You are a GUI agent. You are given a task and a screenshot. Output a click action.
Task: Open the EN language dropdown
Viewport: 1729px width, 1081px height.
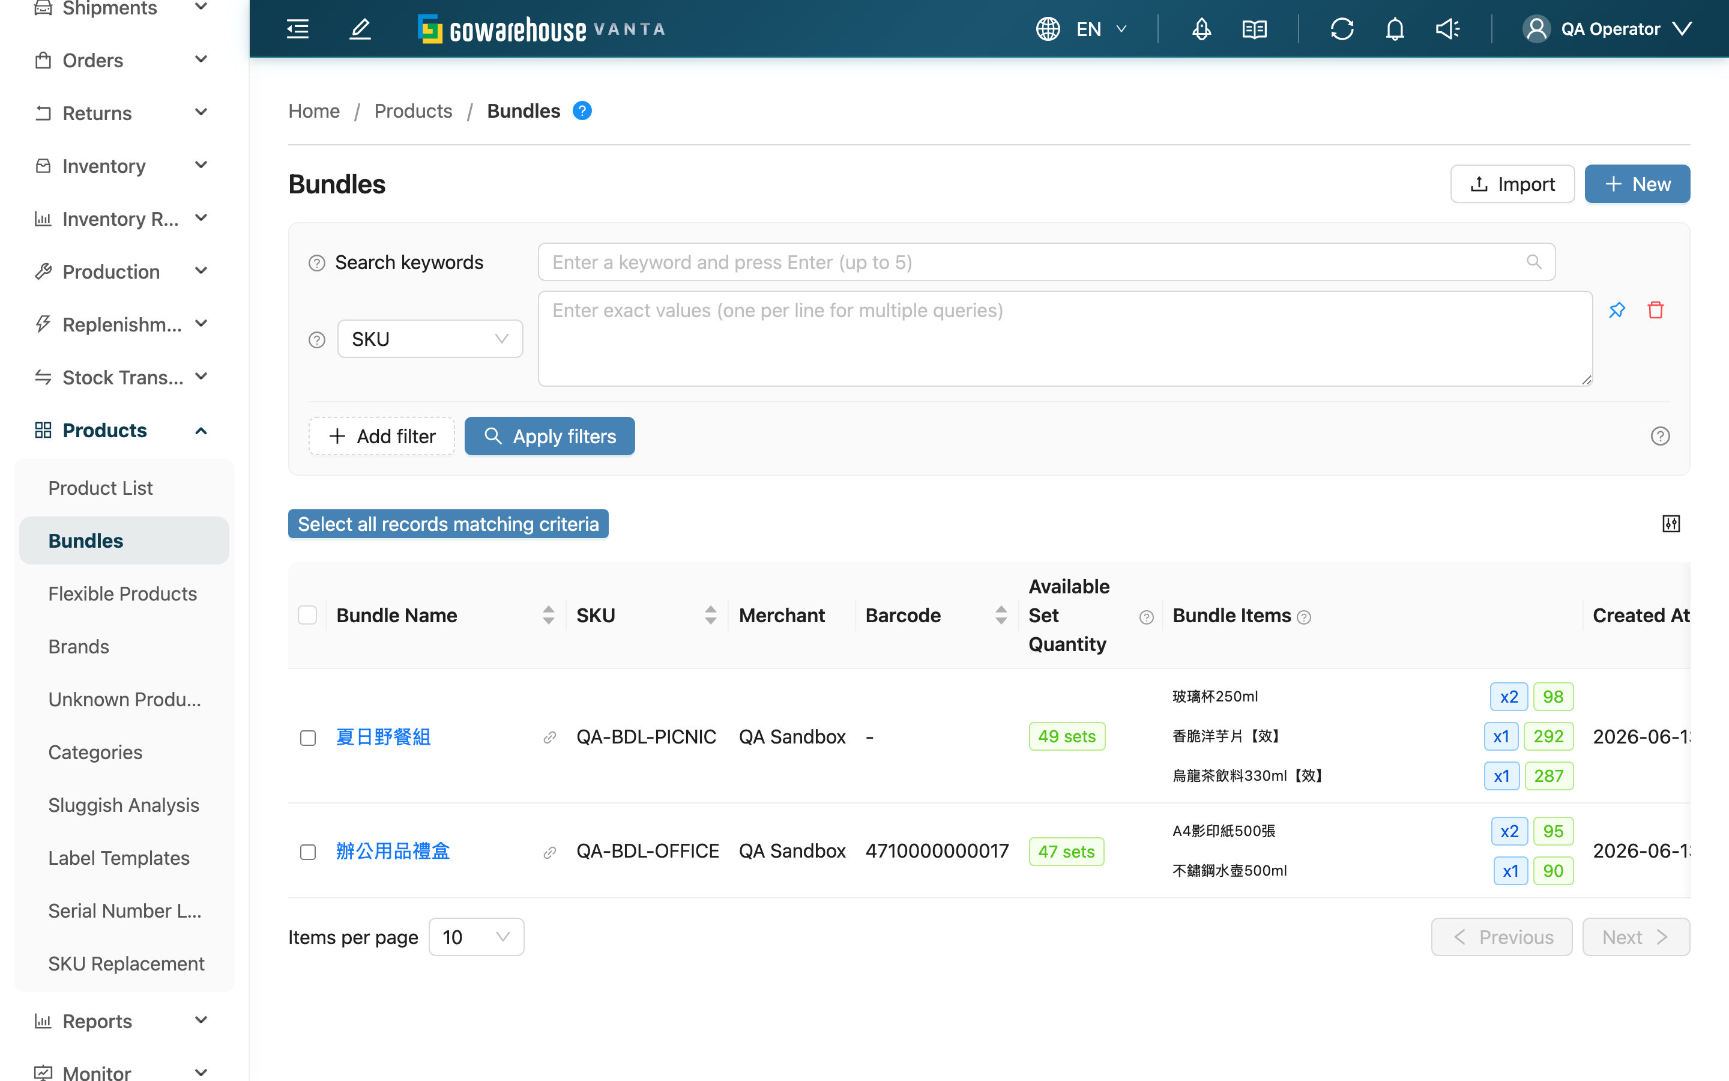pyautogui.click(x=1101, y=29)
